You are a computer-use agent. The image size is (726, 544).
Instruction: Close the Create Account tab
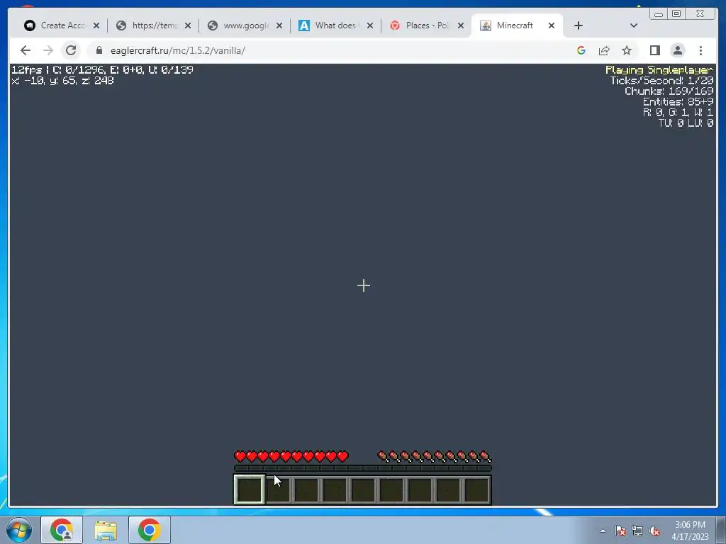(x=96, y=26)
